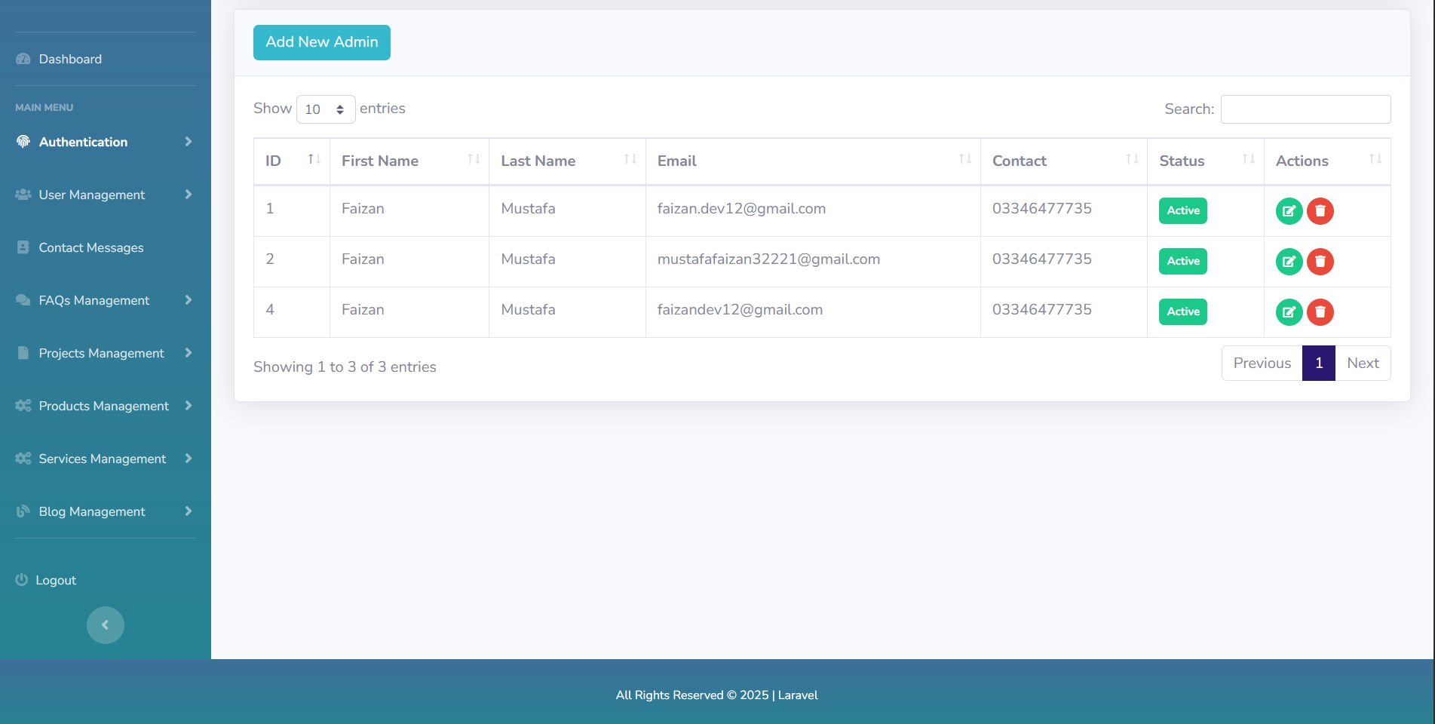Screen dimensions: 1435x724
Task: Sort by Email using sort arrows
Action: pos(965,159)
